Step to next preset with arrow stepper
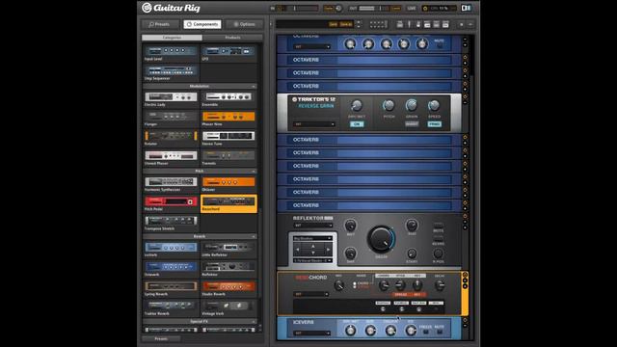 [358, 26]
